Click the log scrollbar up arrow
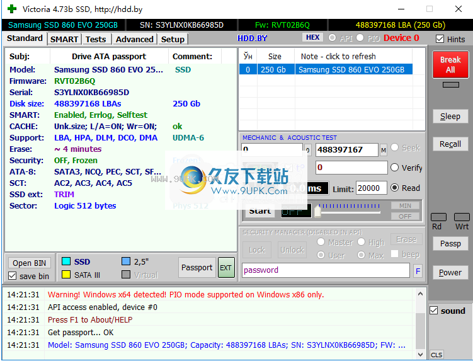The height and width of the screenshot is (361, 473). coord(420,294)
